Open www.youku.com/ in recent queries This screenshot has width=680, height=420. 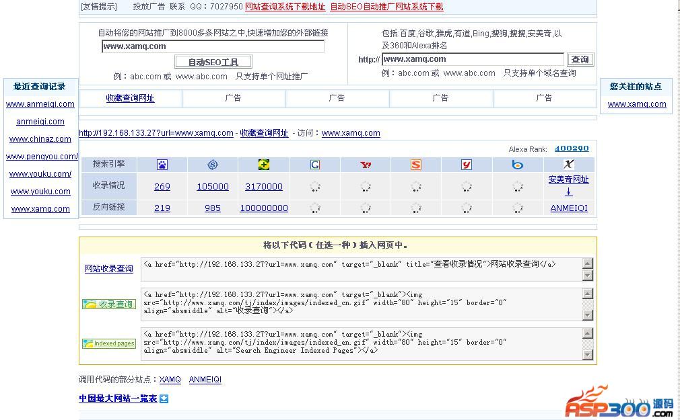(40, 174)
